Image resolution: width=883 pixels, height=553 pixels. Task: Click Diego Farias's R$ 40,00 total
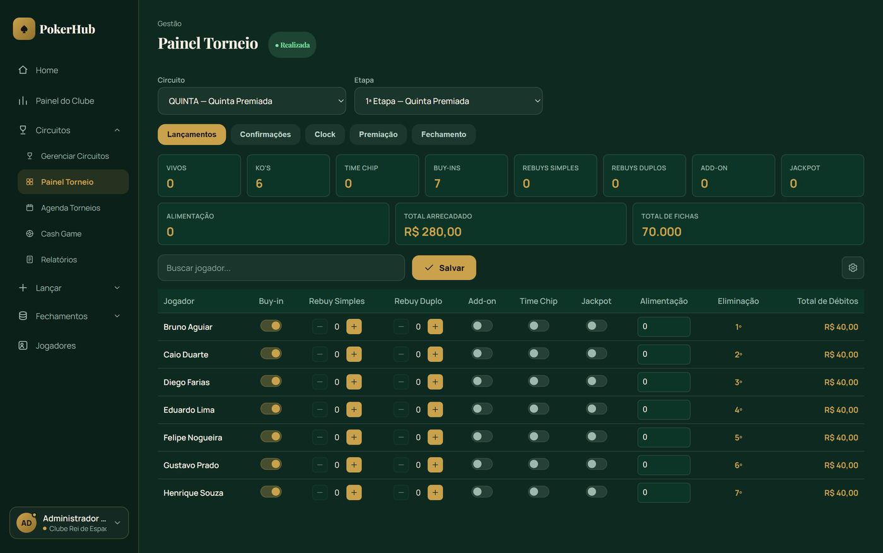point(841,382)
